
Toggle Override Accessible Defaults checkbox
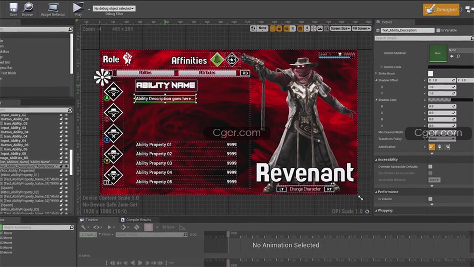[430, 167]
